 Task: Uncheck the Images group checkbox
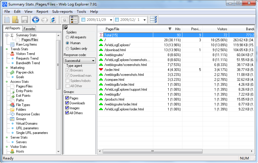(x=67, y=108)
